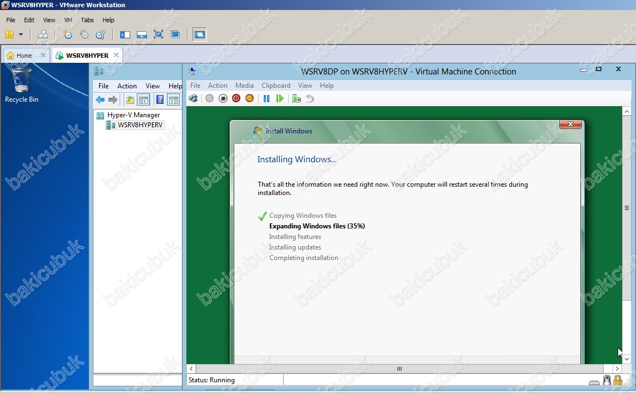This screenshot has width=636, height=394.
Task: Open the dropdown arrow next to suspend button
Action: [21, 35]
